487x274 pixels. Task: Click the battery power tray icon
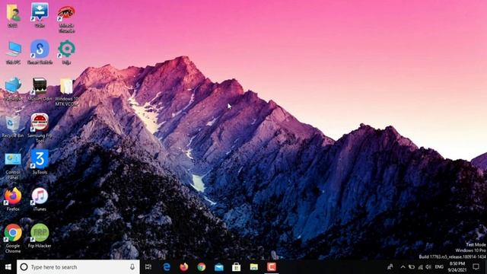(x=412, y=267)
